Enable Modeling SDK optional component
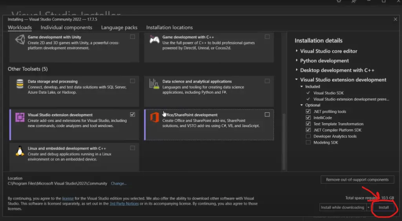Viewport: 402px width, 221px height. pyautogui.click(x=308, y=142)
